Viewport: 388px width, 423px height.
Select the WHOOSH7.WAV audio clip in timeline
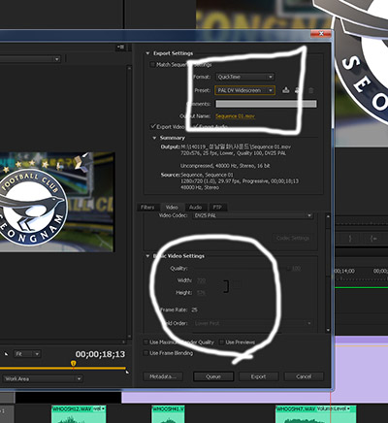pos(316,414)
